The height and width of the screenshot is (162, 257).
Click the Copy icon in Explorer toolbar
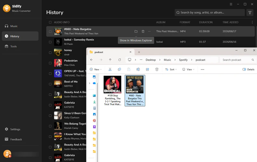click(119, 69)
